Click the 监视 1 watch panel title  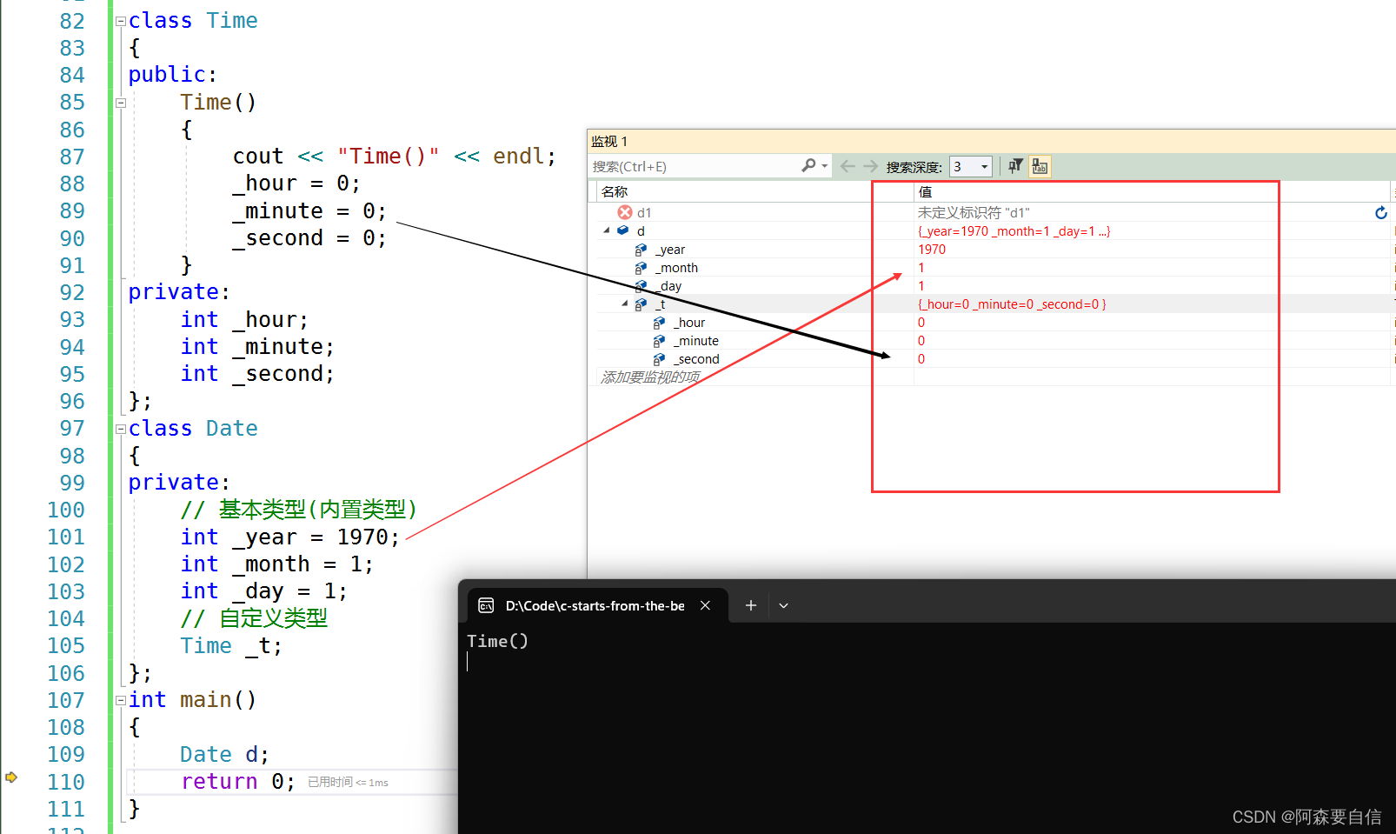(x=609, y=141)
